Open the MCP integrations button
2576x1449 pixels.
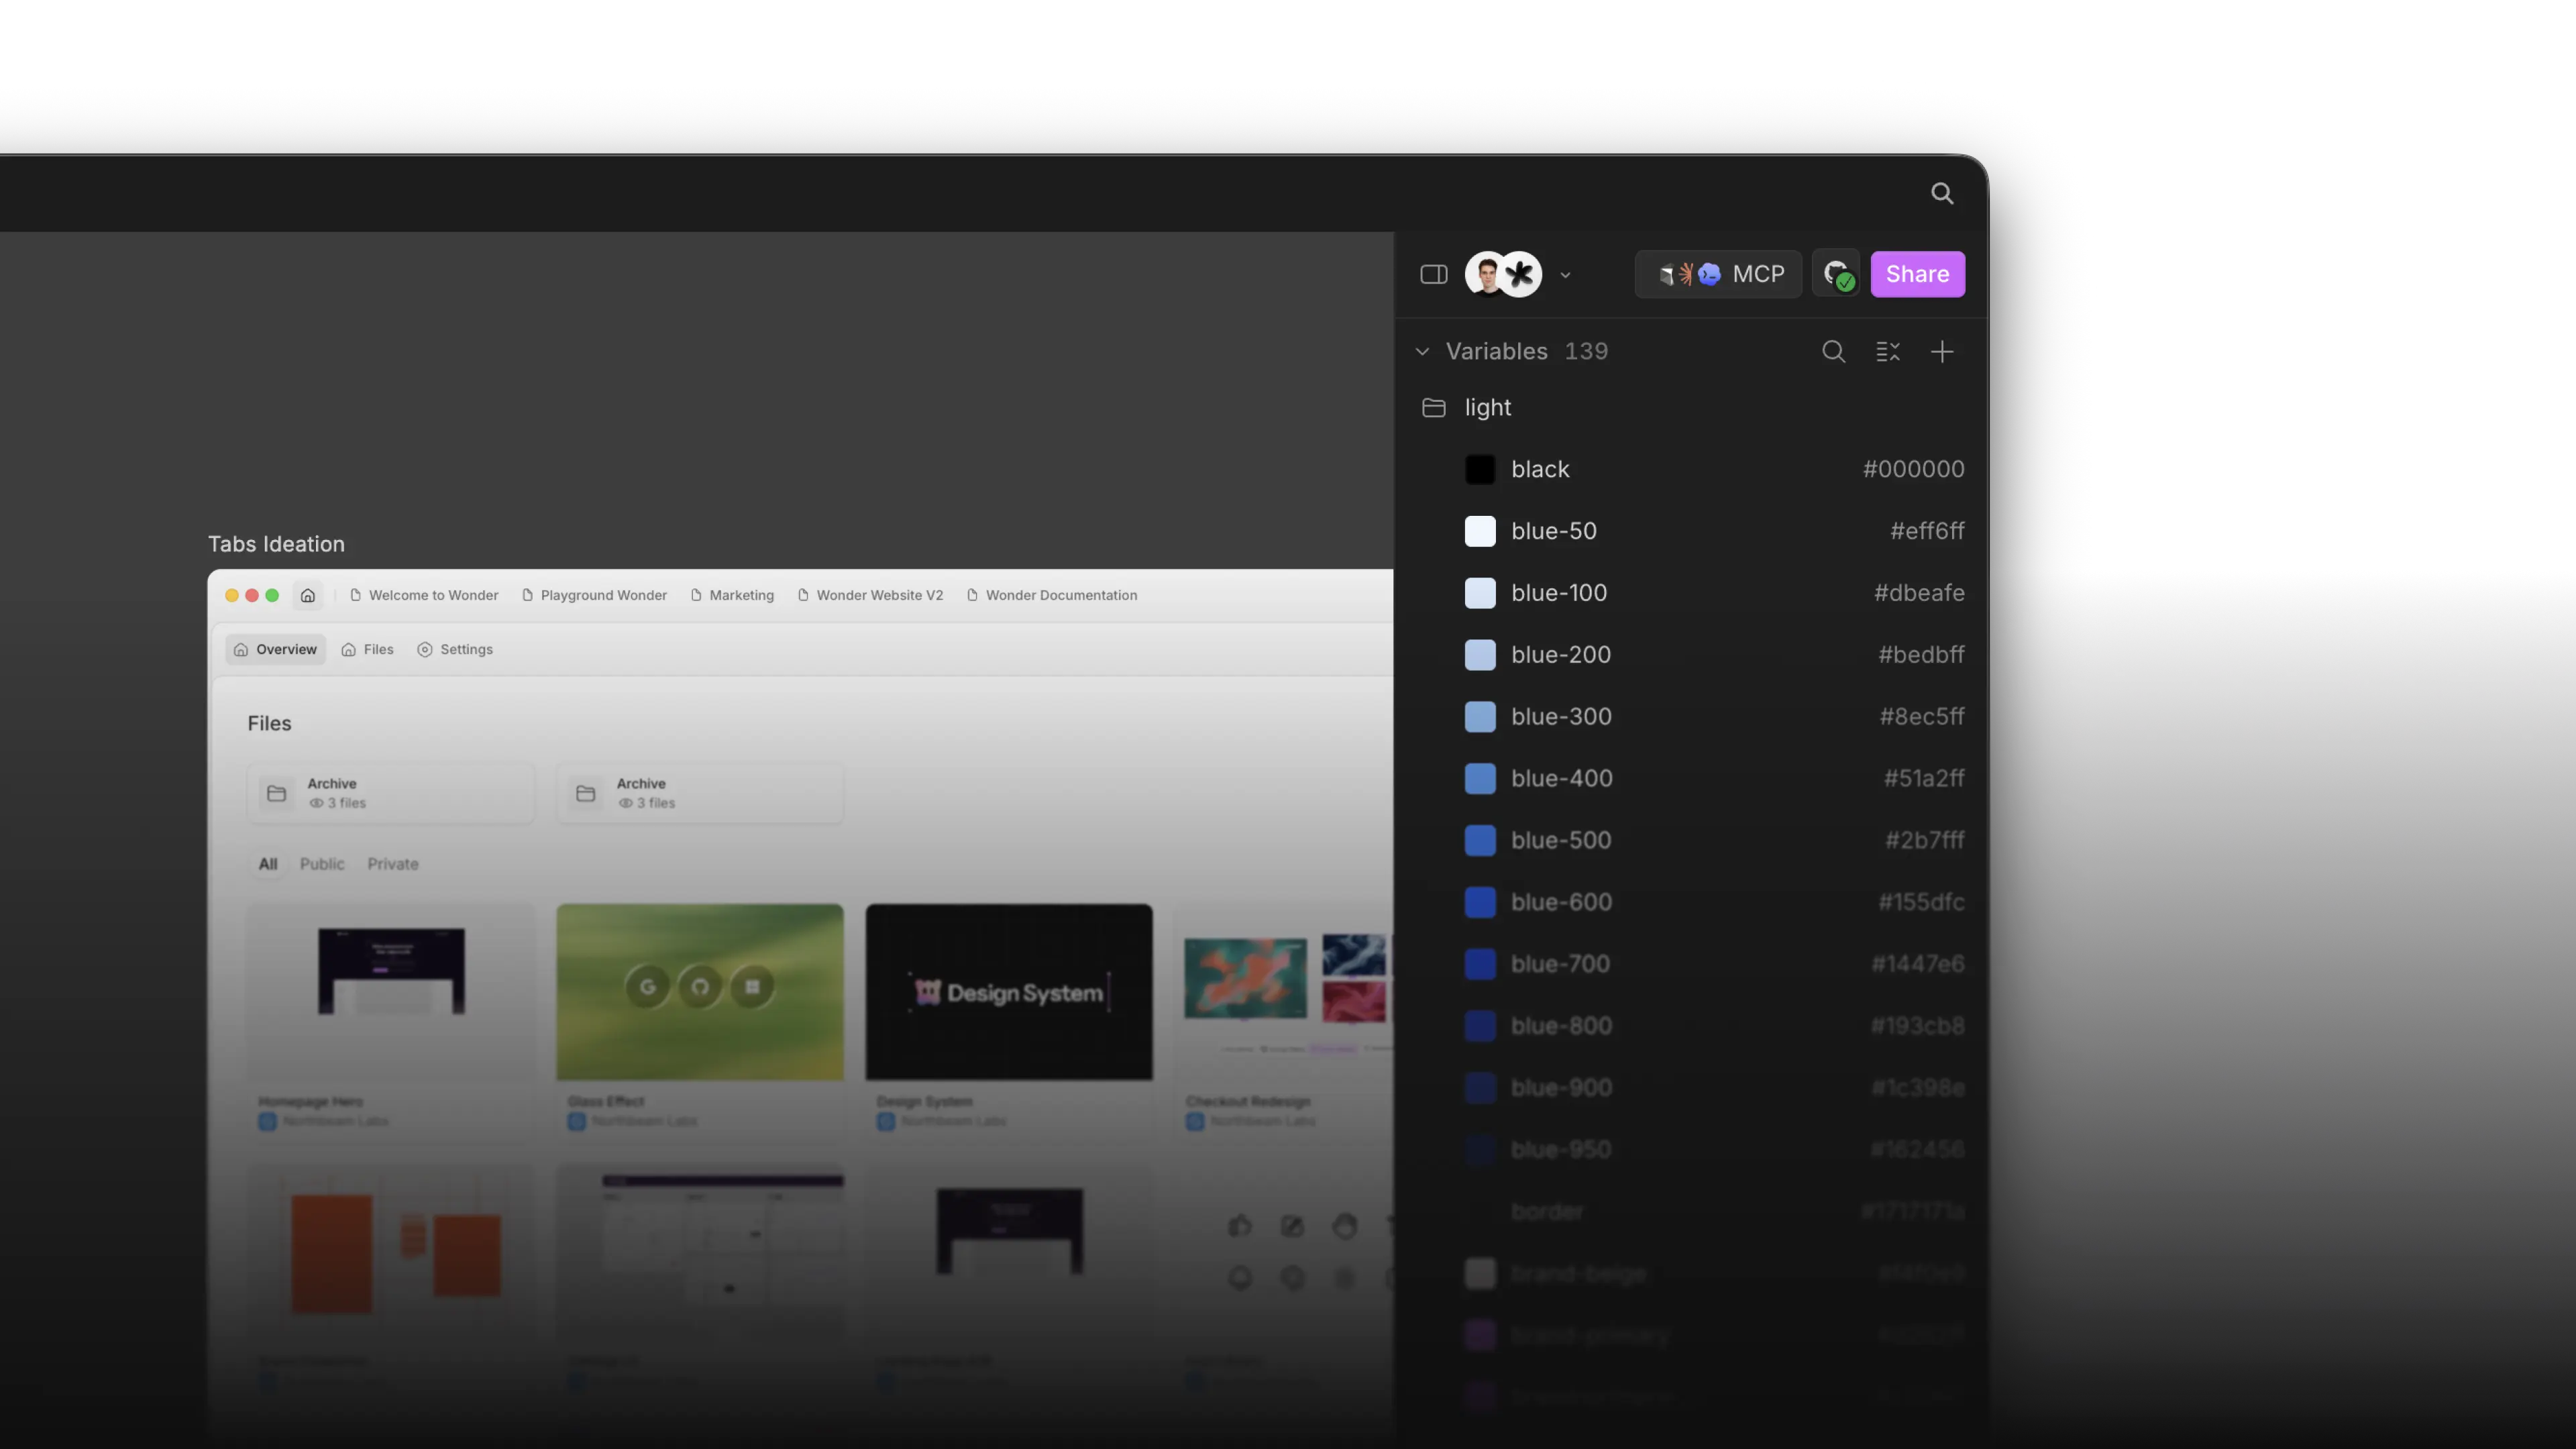pyautogui.click(x=1718, y=274)
